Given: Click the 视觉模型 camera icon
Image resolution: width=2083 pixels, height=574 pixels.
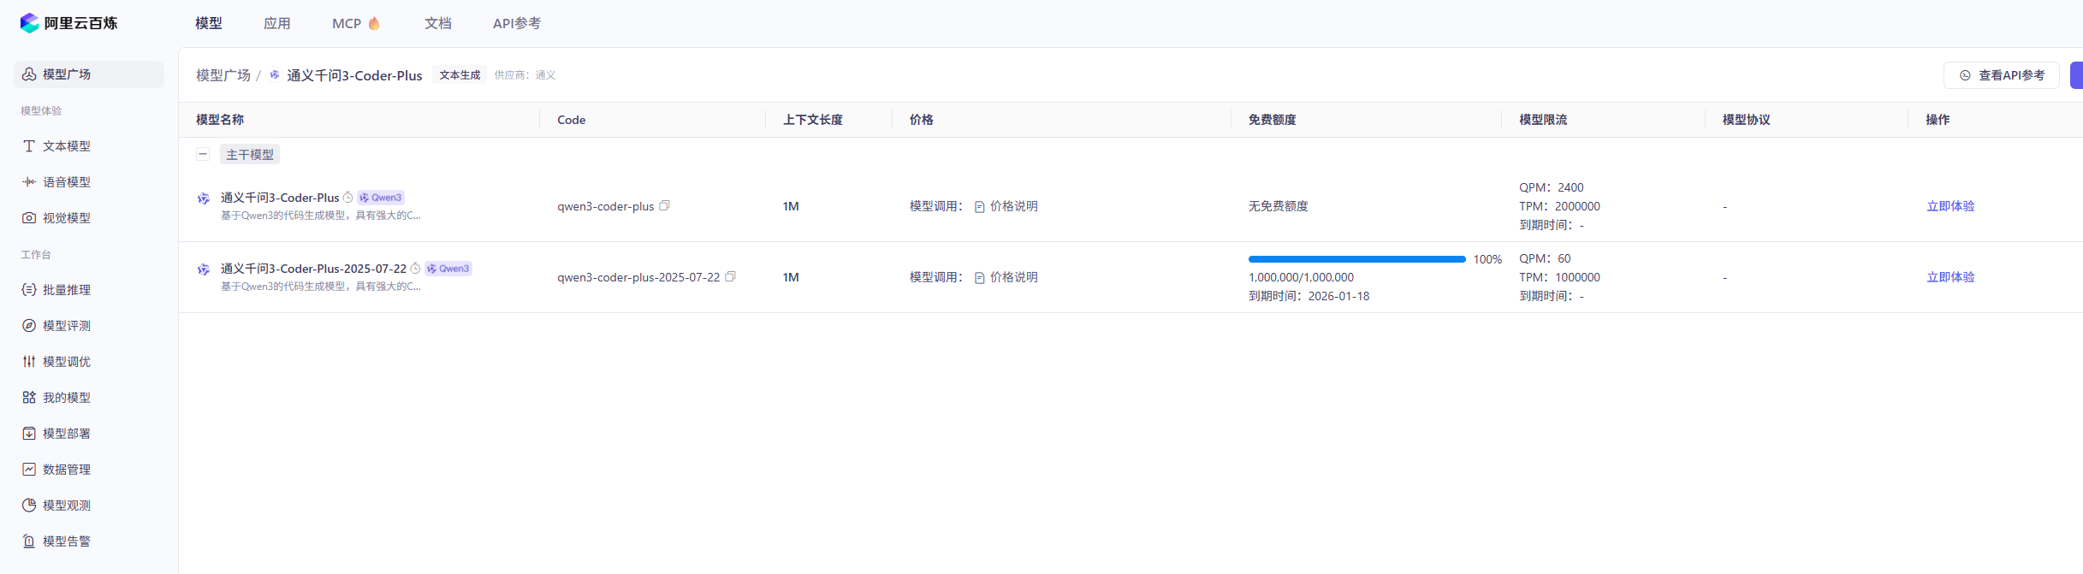Looking at the screenshot, I should tap(29, 218).
